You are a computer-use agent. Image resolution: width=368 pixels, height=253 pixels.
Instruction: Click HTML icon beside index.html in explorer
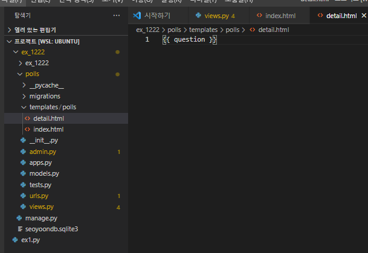pyautogui.click(x=27, y=129)
